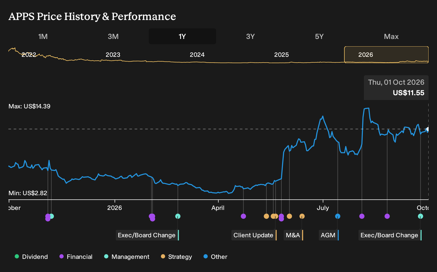Select the 3M range tab

(113, 36)
